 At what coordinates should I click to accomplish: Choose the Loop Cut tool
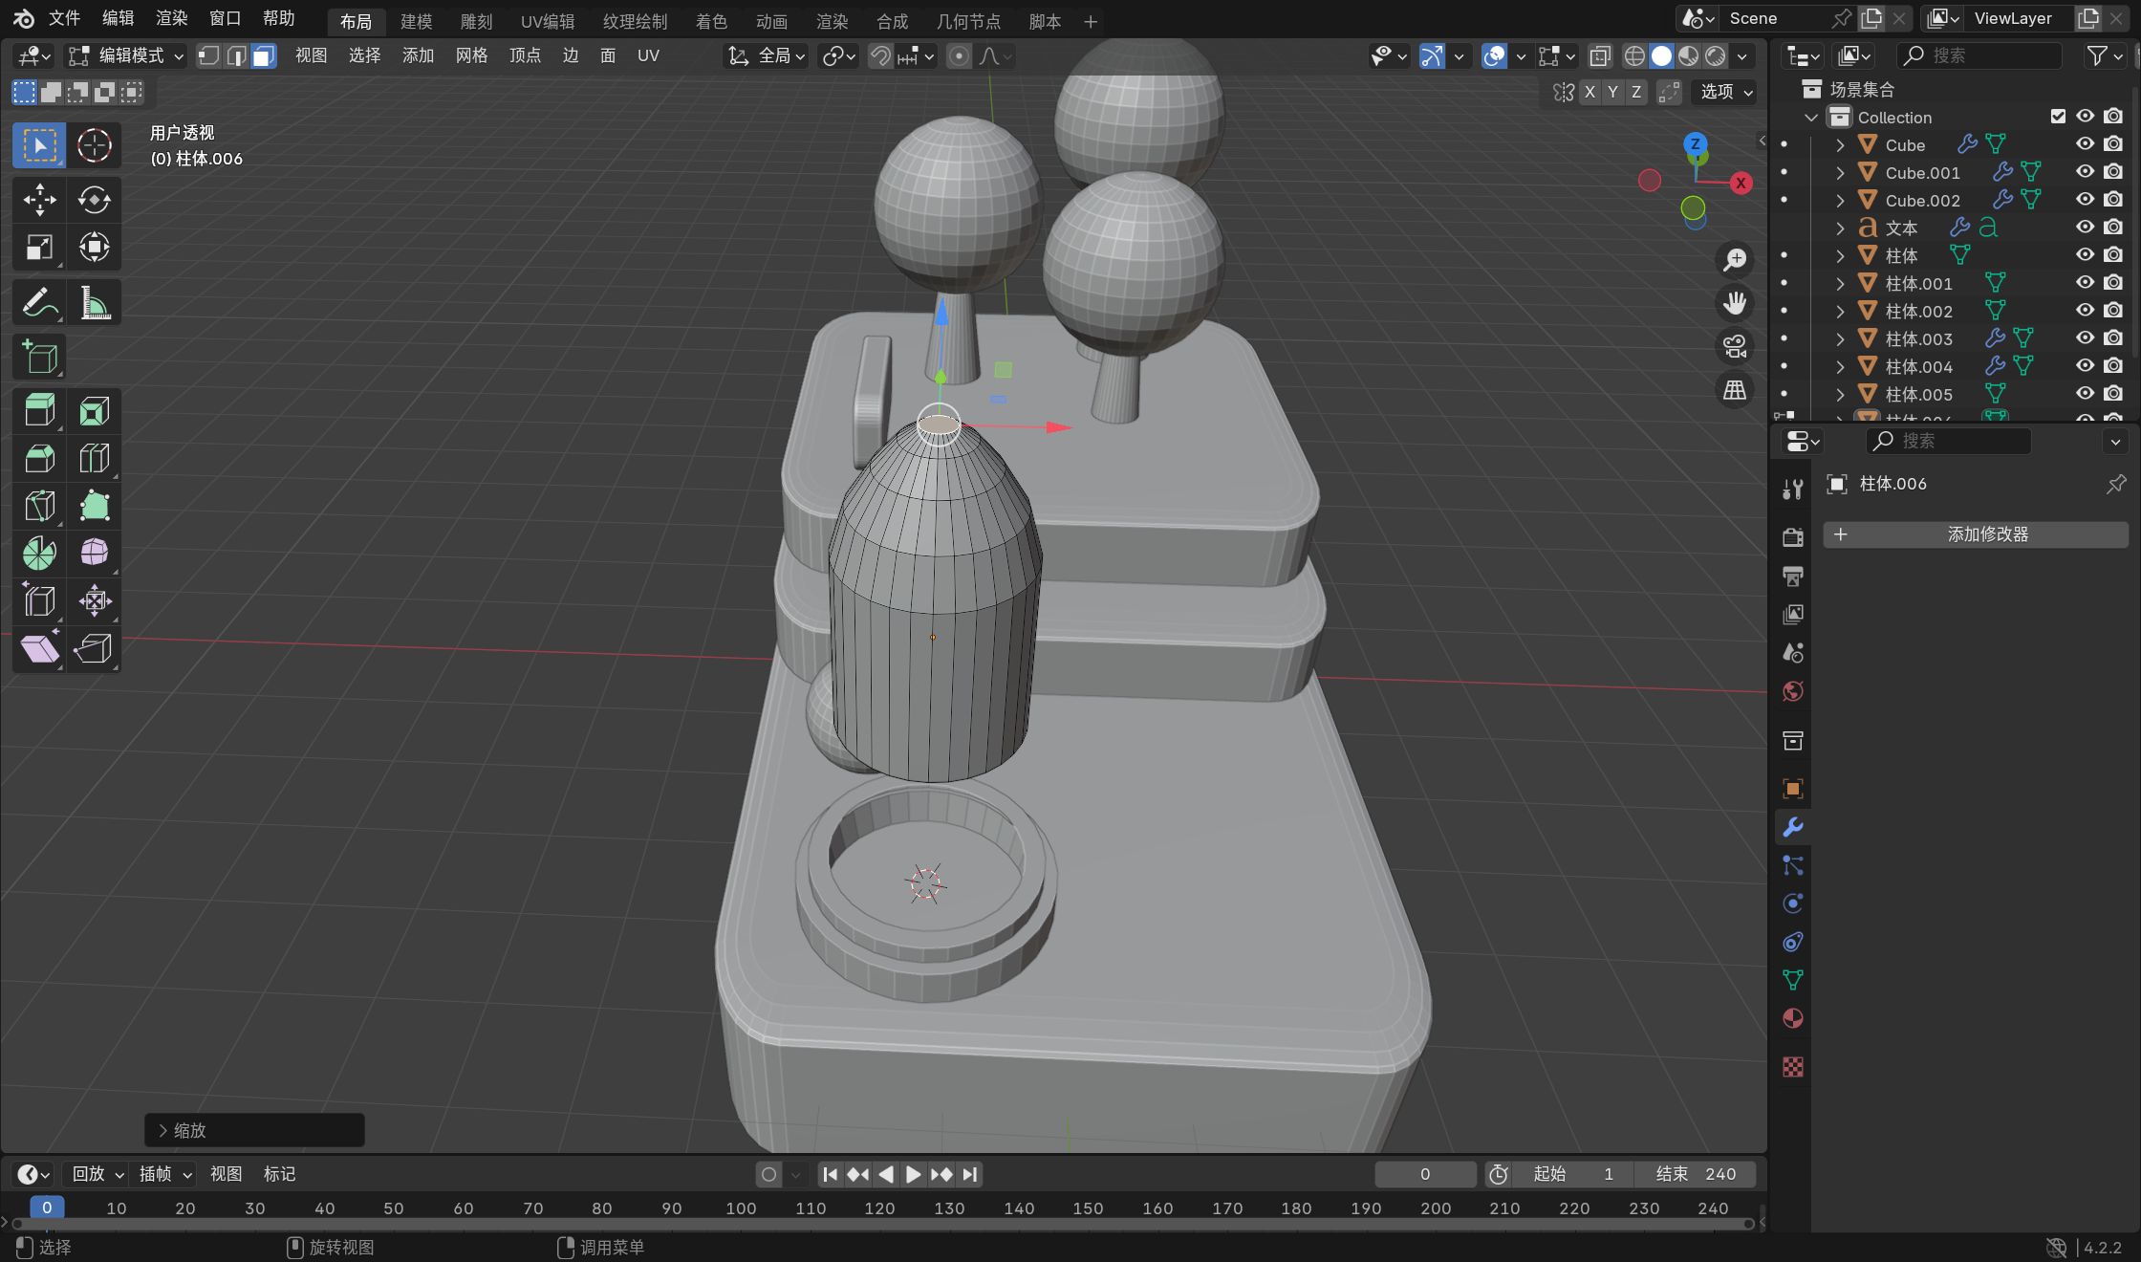94,458
